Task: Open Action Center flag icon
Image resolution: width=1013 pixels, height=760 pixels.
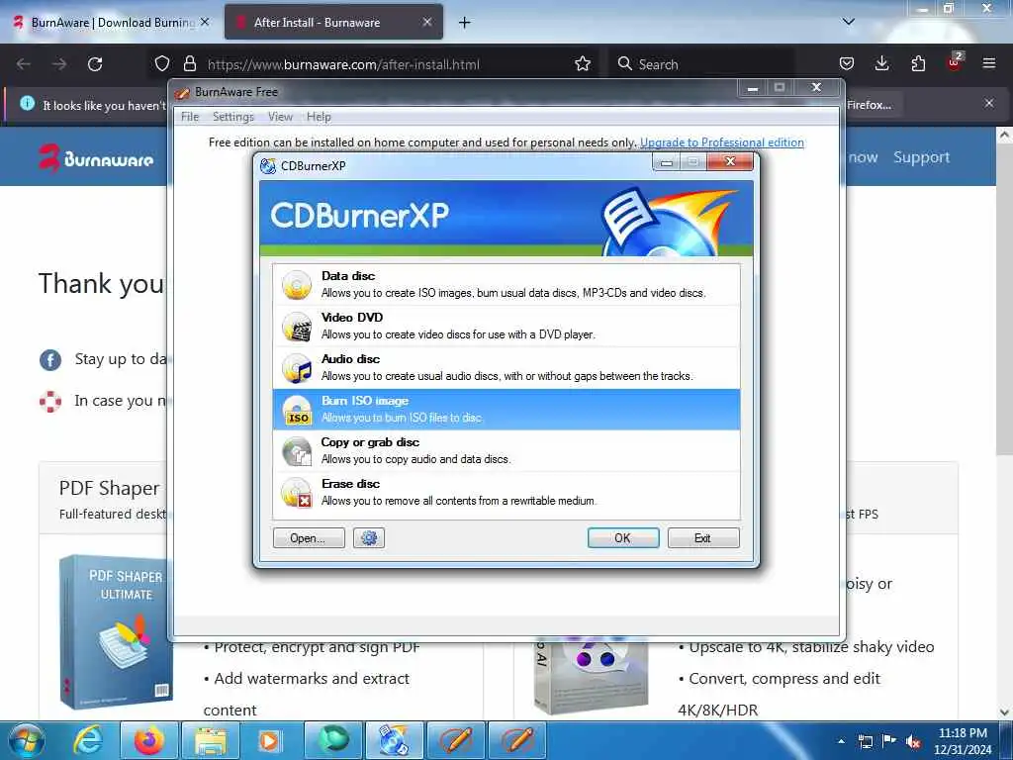Action: pyautogui.click(x=889, y=741)
